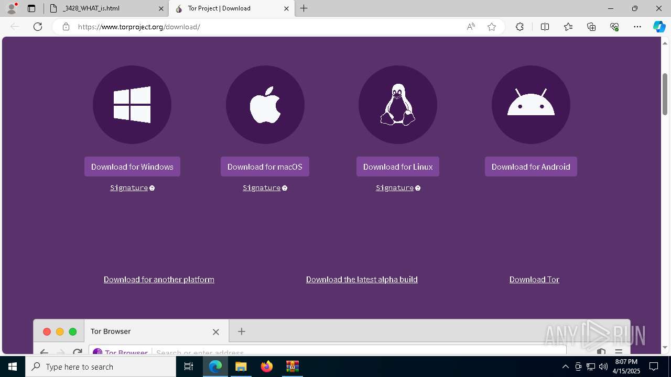The image size is (671, 377).
Task: View site information via lock icon
Action: point(66,27)
